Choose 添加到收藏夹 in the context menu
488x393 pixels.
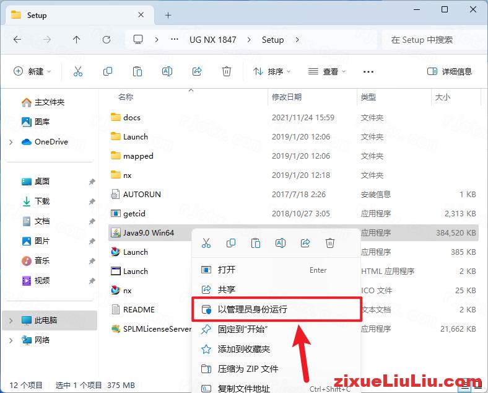276,349
